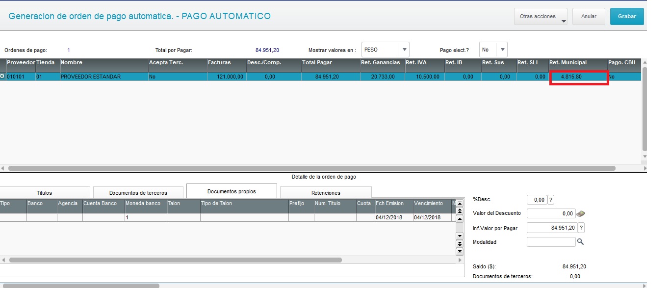Image resolution: width=670 pixels, height=288 pixels.
Task: Click the question mark beside Inf.Valor por Pagar
Action: [581, 228]
